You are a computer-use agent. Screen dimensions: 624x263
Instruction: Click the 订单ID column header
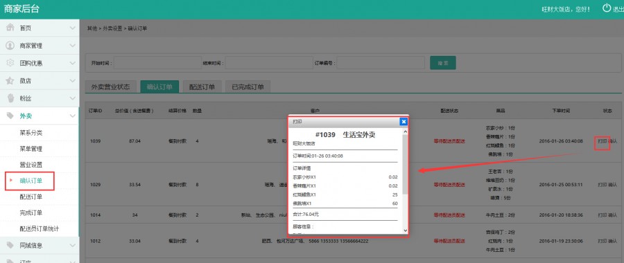tap(96, 111)
